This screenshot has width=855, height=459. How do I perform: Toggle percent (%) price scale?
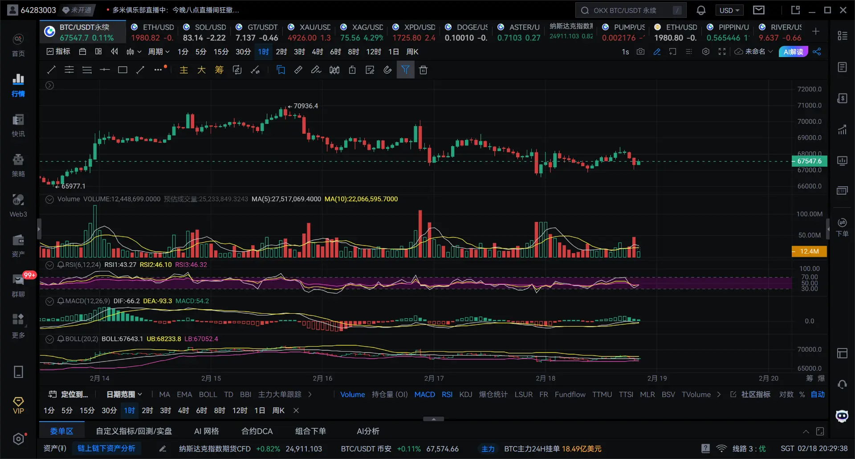click(802, 394)
